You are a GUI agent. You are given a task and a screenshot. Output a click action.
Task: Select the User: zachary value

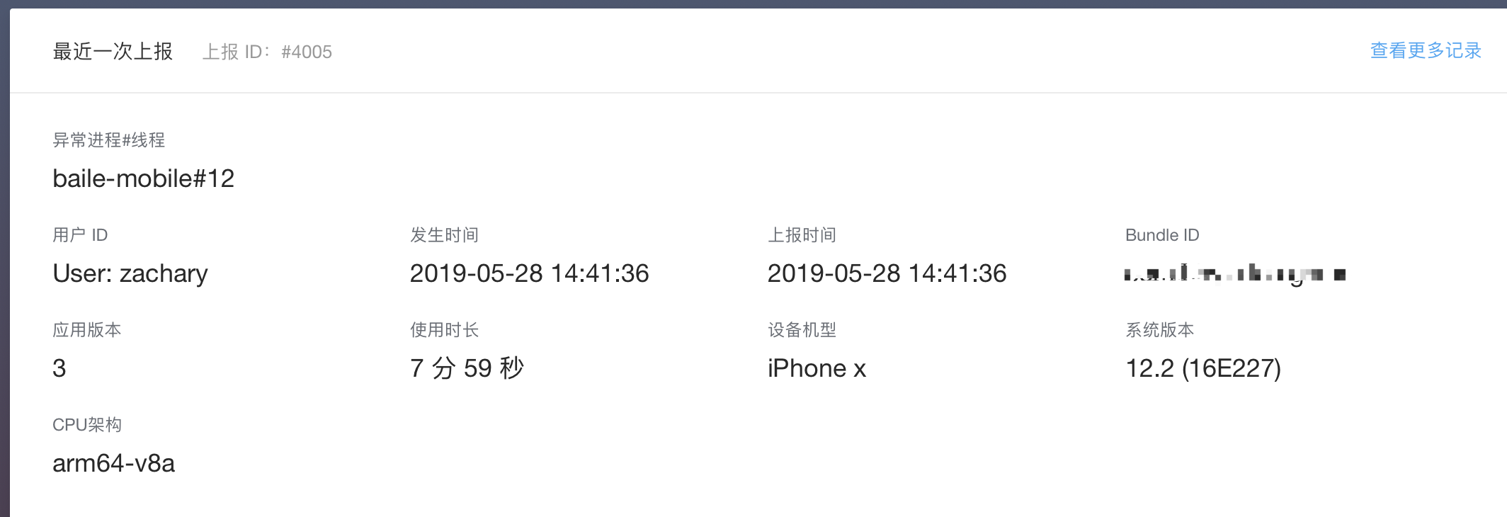click(x=130, y=273)
